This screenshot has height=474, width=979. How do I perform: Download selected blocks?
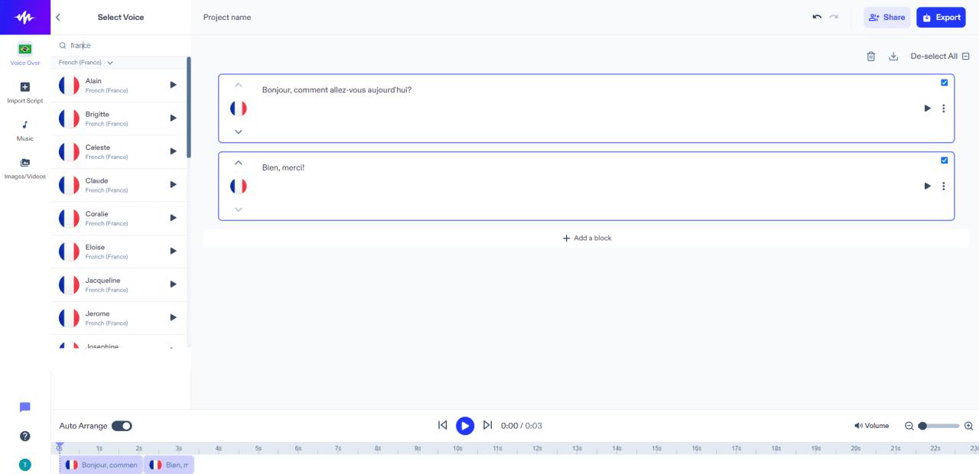[x=893, y=56]
